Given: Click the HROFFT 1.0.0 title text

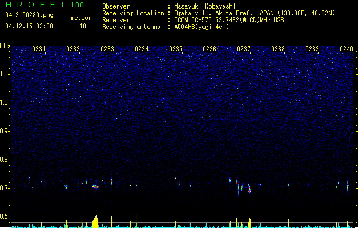Looking at the screenshot, I should [45, 5].
